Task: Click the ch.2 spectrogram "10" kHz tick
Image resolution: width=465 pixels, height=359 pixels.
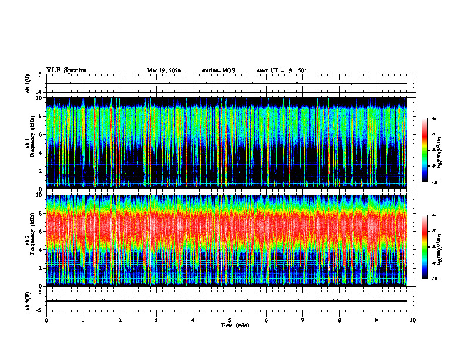Action: (x=39, y=195)
